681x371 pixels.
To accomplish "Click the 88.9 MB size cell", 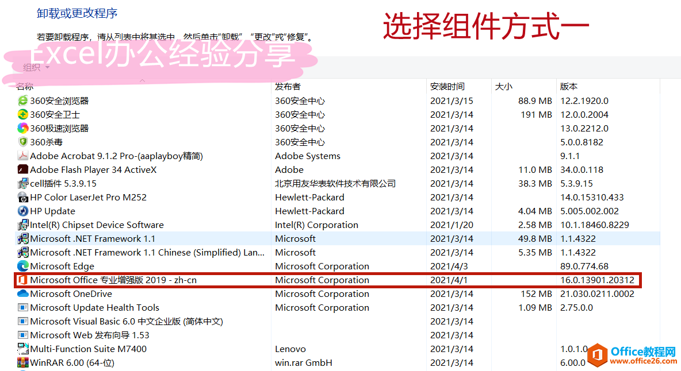I will click(535, 101).
